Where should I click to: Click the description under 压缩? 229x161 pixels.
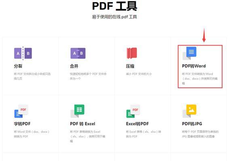[139, 74]
